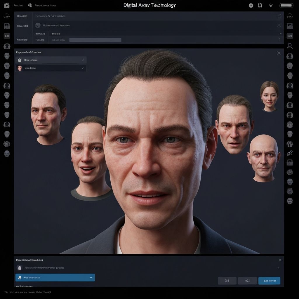Click the SE badge icon in left sidebar
This screenshot has height=299, width=299.
7,36
